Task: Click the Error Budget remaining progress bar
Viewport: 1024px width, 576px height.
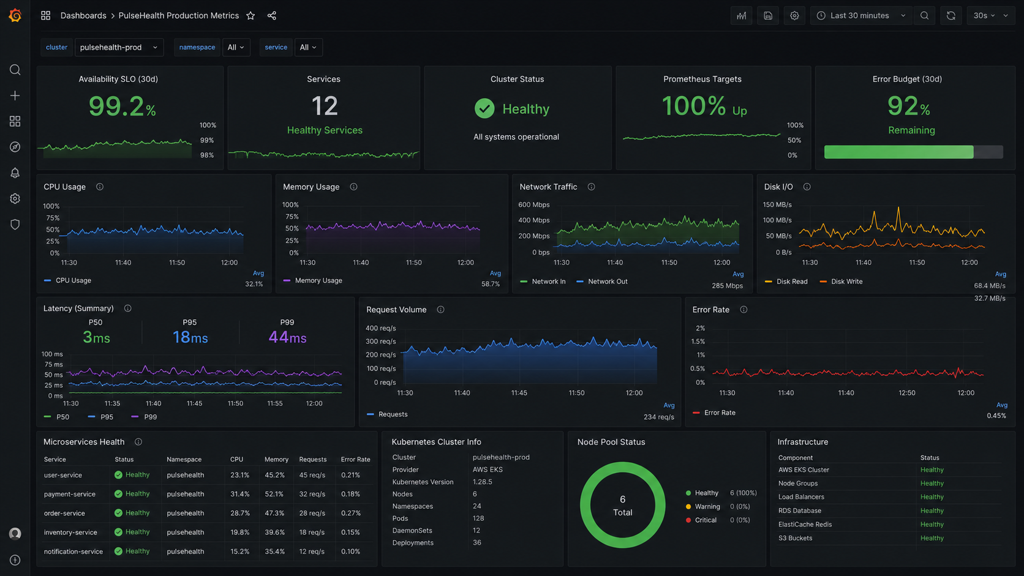Action: pos(913,152)
